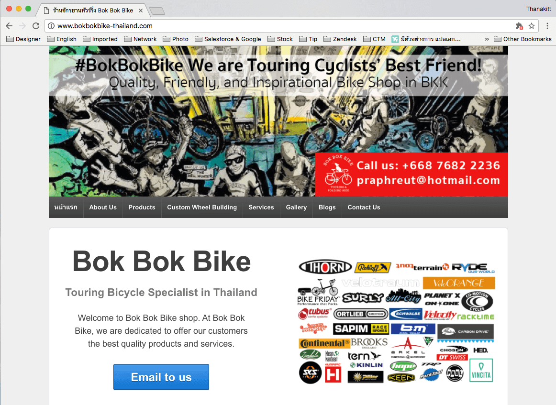Viewport: 556px width, 405px height.
Task: Select the About Us navigation link
Action: click(x=103, y=208)
